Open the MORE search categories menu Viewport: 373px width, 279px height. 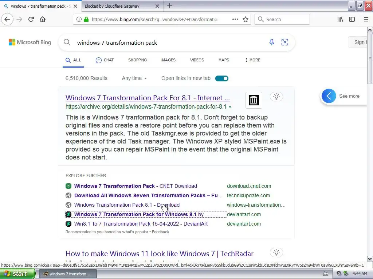tap(253, 60)
